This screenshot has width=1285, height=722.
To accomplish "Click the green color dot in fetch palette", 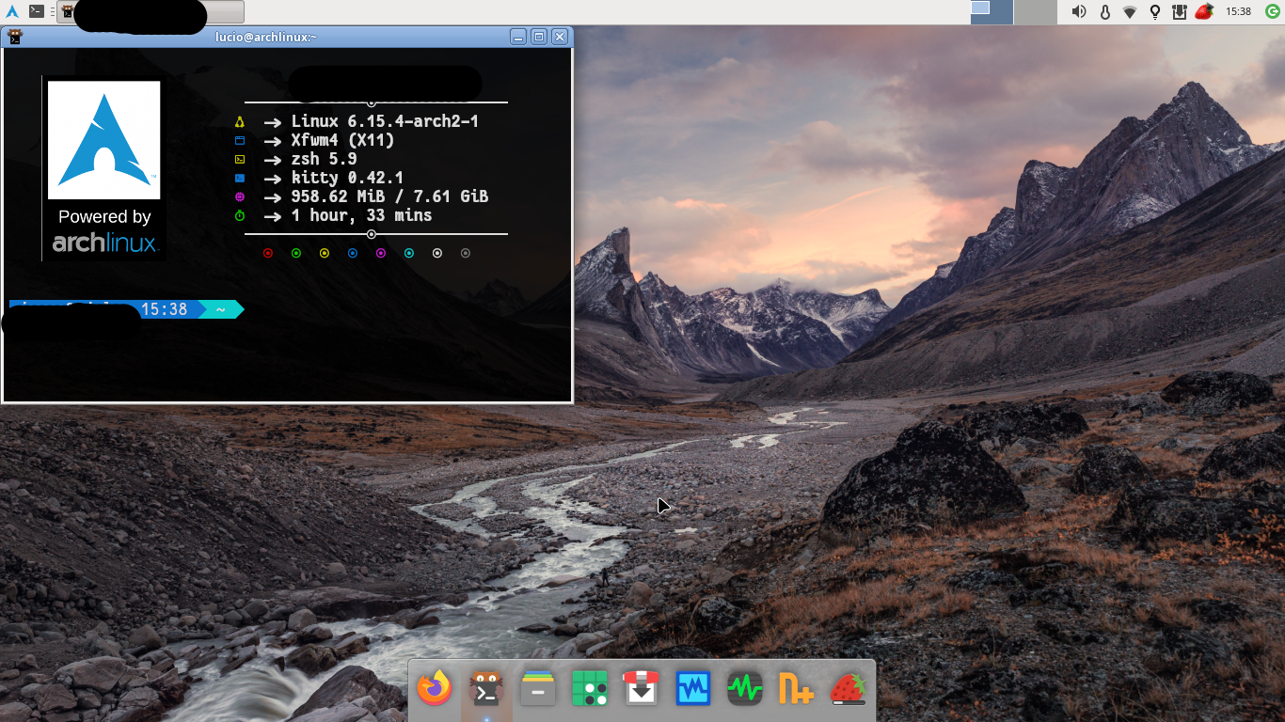I will [296, 253].
